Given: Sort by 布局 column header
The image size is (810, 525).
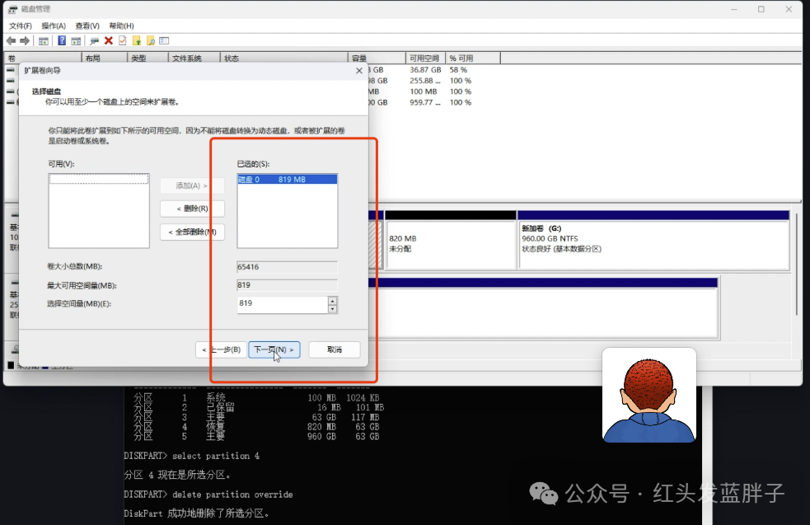Looking at the screenshot, I should (x=105, y=58).
